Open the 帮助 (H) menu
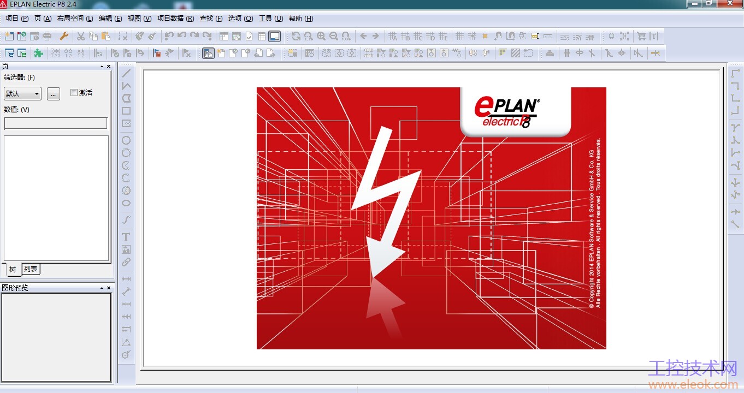The width and height of the screenshot is (744, 393). pyautogui.click(x=301, y=19)
